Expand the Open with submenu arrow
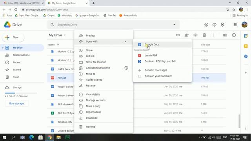The height and width of the screenshot is (141, 251). (x=125, y=42)
